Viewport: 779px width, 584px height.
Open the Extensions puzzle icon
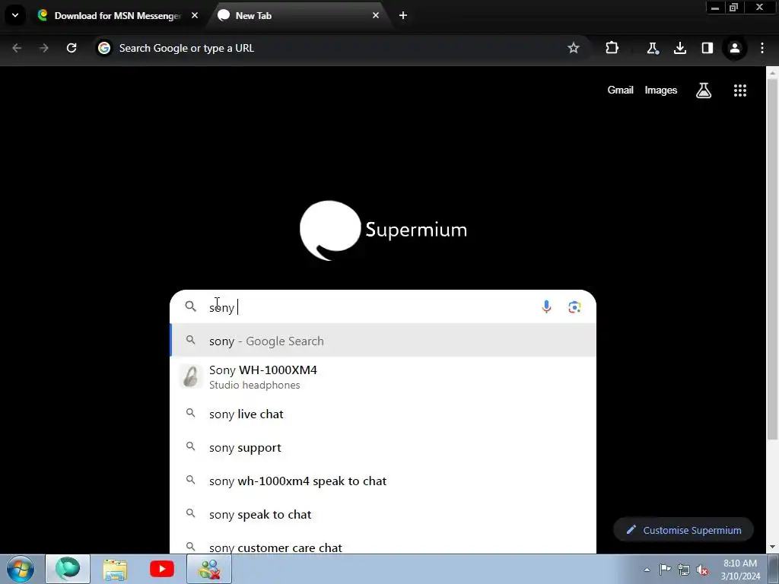click(x=612, y=48)
